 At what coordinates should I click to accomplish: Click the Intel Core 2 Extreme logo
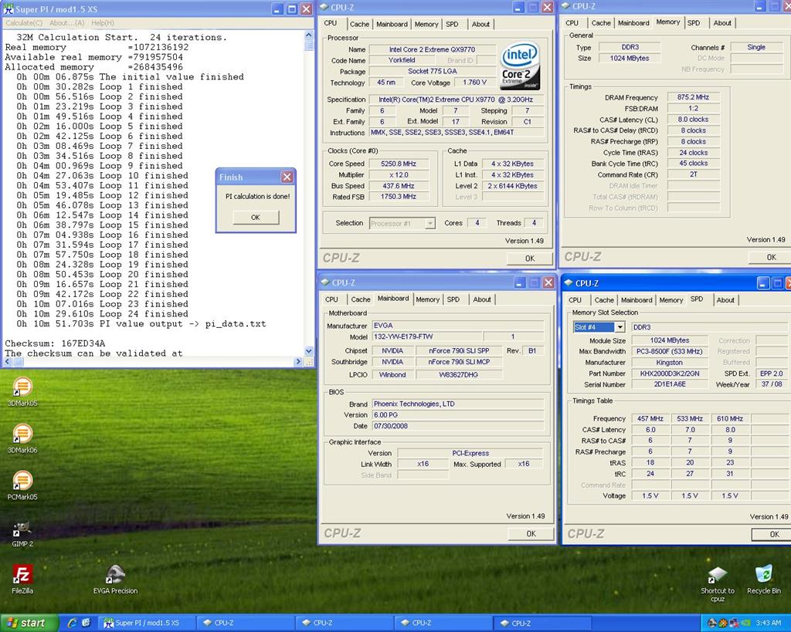coord(521,66)
